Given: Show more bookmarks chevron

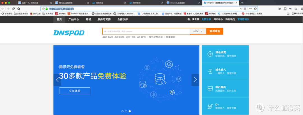Looking at the screenshot, I should (x=288, y=14).
